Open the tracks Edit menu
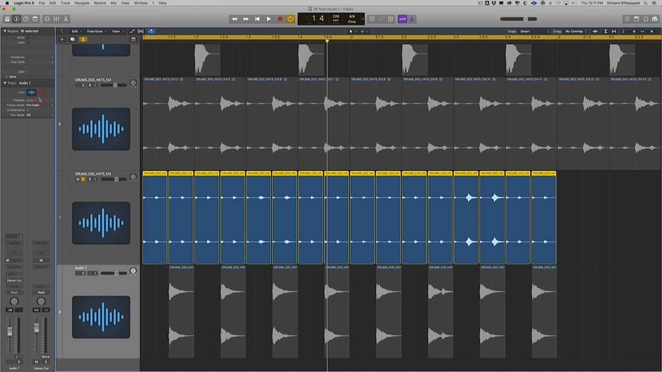 point(77,31)
